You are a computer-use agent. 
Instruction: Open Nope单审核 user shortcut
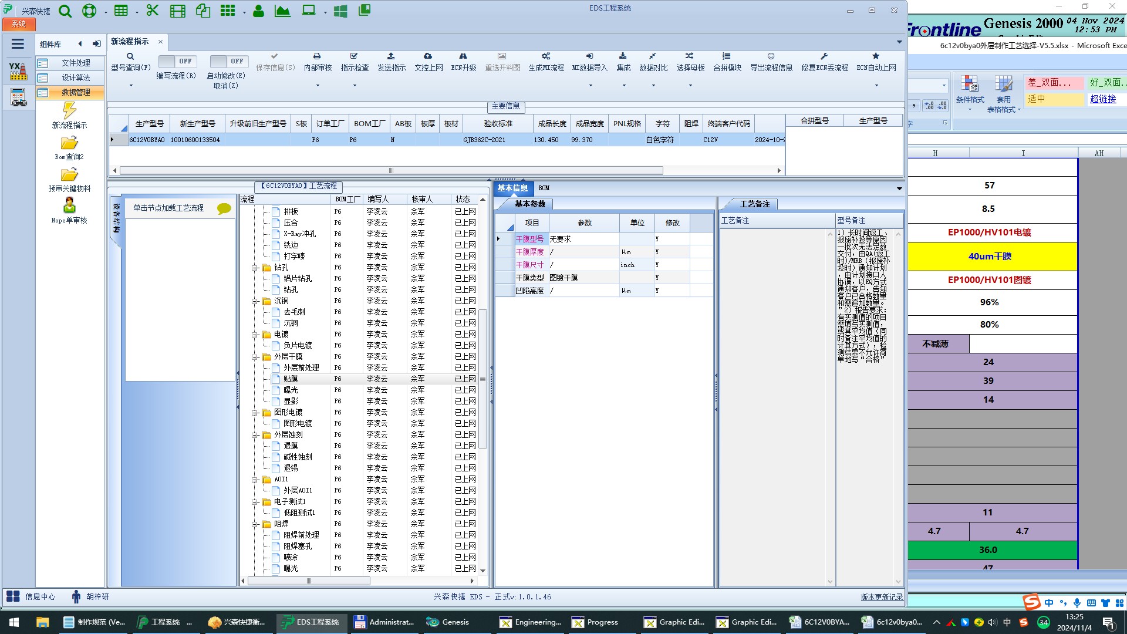coord(69,211)
